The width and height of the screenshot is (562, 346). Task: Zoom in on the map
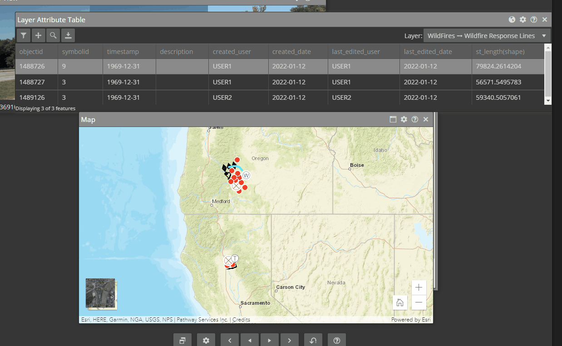click(419, 288)
